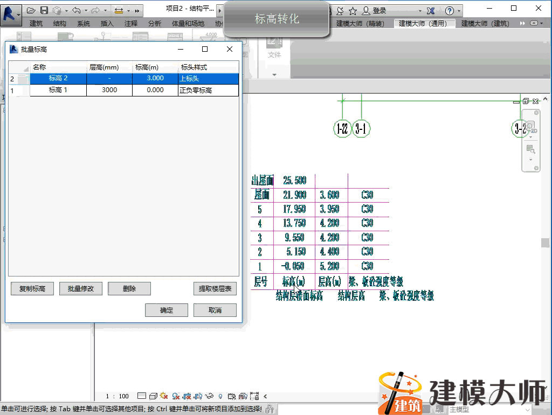Expand the quick access toolbar overflow arrows

click(x=137, y=11)
